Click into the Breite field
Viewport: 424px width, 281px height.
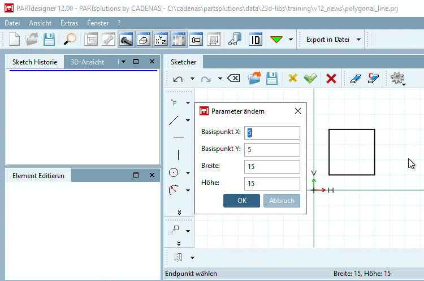(272, 167)
